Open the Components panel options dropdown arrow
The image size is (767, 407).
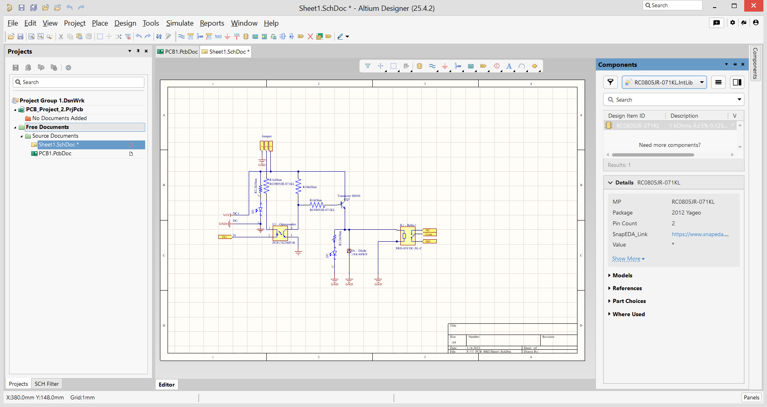[x=726, y=64]
